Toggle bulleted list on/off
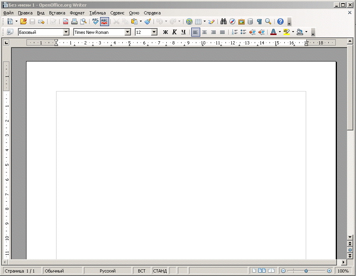The height and width of the screenshot is (276, 356). 243,32
